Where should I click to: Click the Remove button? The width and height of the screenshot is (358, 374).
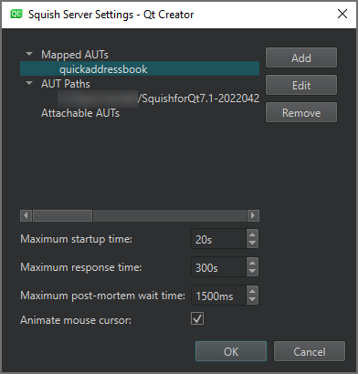click(x=301, y=113)
